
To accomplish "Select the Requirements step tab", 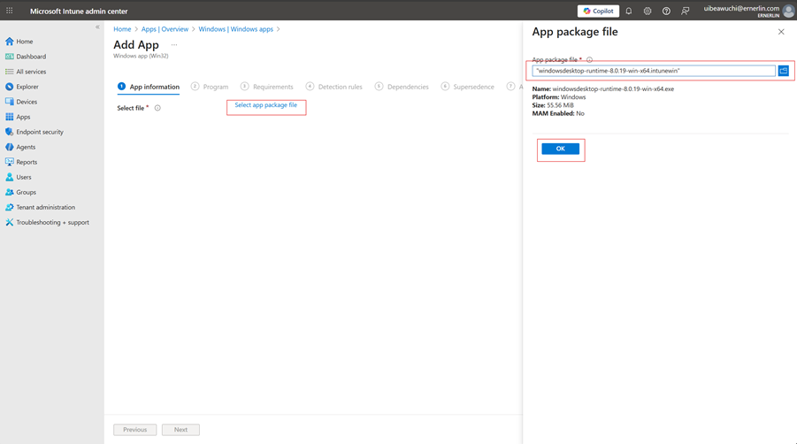I will tap(267, 87).
